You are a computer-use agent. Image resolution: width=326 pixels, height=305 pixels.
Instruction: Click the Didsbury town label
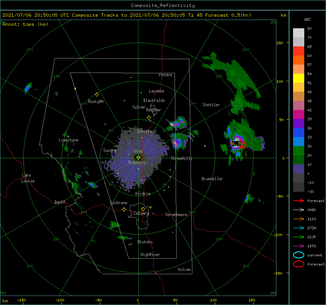click(x=137, y=162)
